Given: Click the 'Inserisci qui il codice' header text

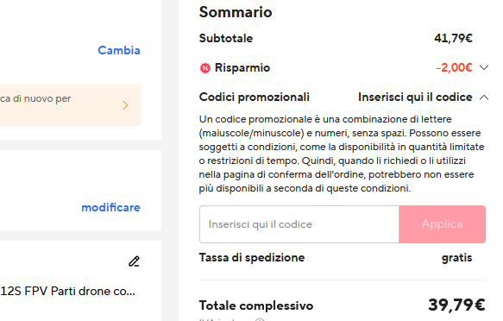Looking at the screenshot, I should click(x=415, y=97).
